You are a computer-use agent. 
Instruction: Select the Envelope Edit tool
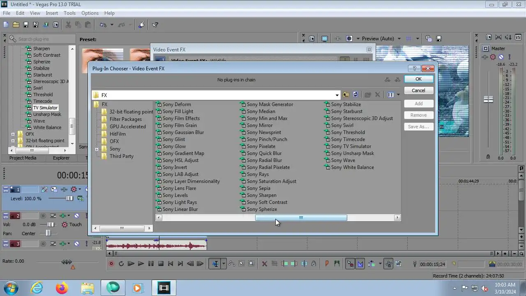(232, 264)
